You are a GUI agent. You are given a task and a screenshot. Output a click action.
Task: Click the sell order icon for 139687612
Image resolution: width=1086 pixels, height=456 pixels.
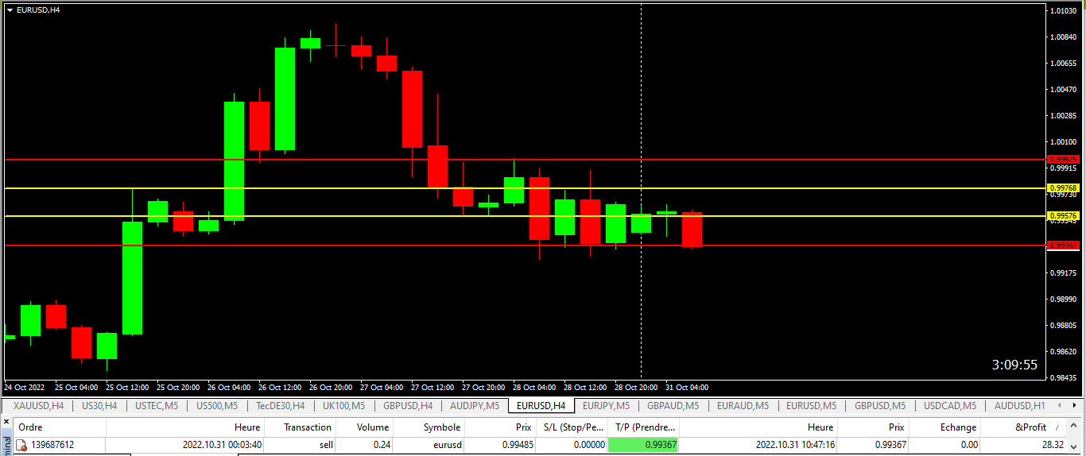21,445
